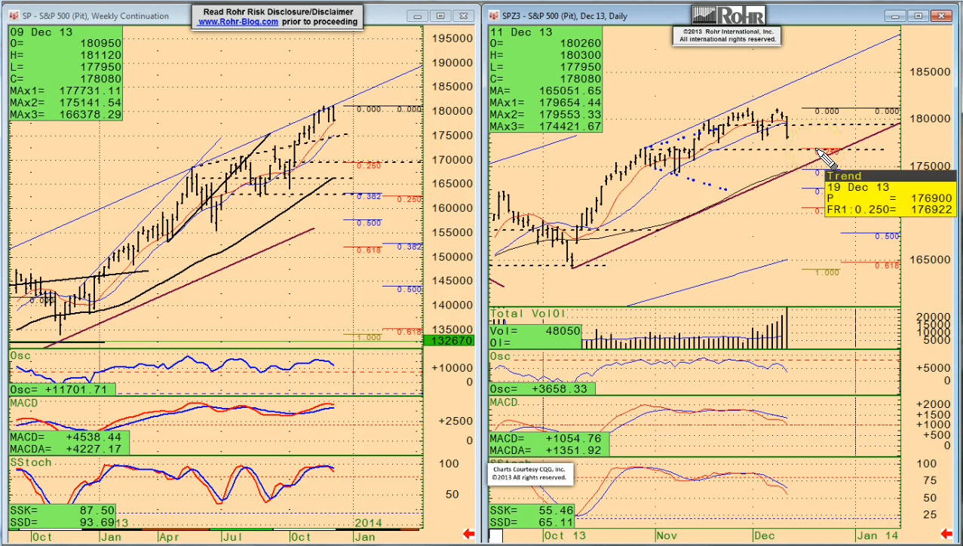Click the green 132670 price marker
This screenshot has height=546, width=963.
[451, 341]
